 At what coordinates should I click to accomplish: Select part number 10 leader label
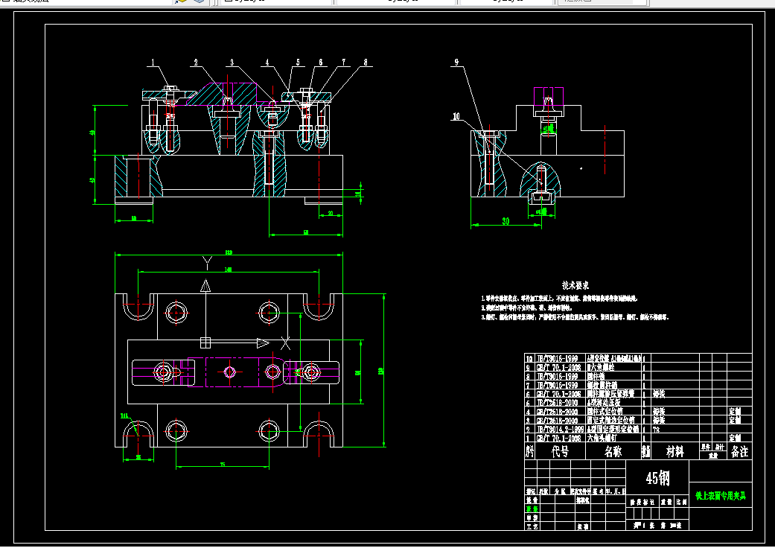tap(456, 116)
